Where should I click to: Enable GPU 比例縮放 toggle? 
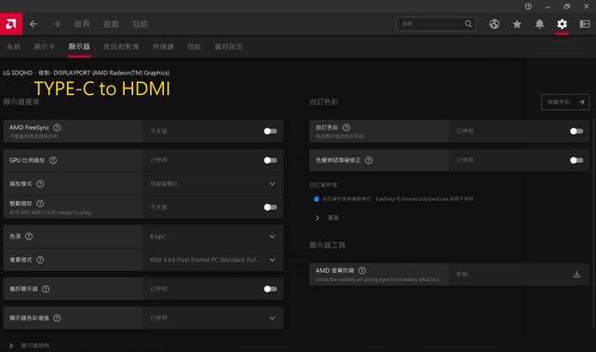(x=270, y=160)
